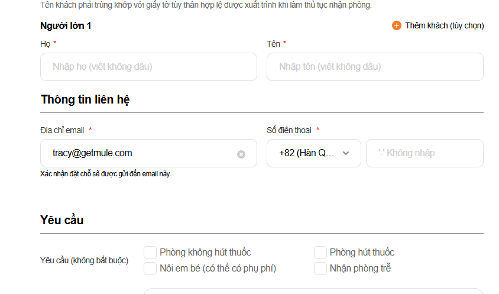This screenshot has width=499, height=294.
Task: Click the Số điện thoại field label
Action: click(289, 130)
